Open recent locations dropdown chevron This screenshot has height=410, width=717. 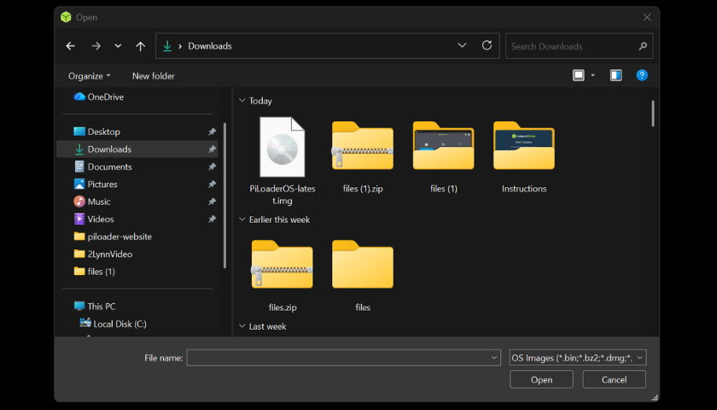point(118,46)
